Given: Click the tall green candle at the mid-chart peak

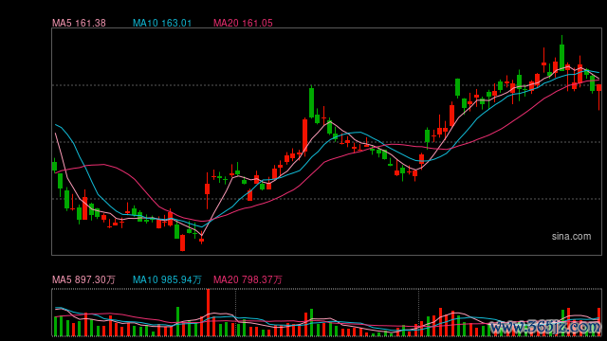Looking at the screenshot, I should click(312, 103).
